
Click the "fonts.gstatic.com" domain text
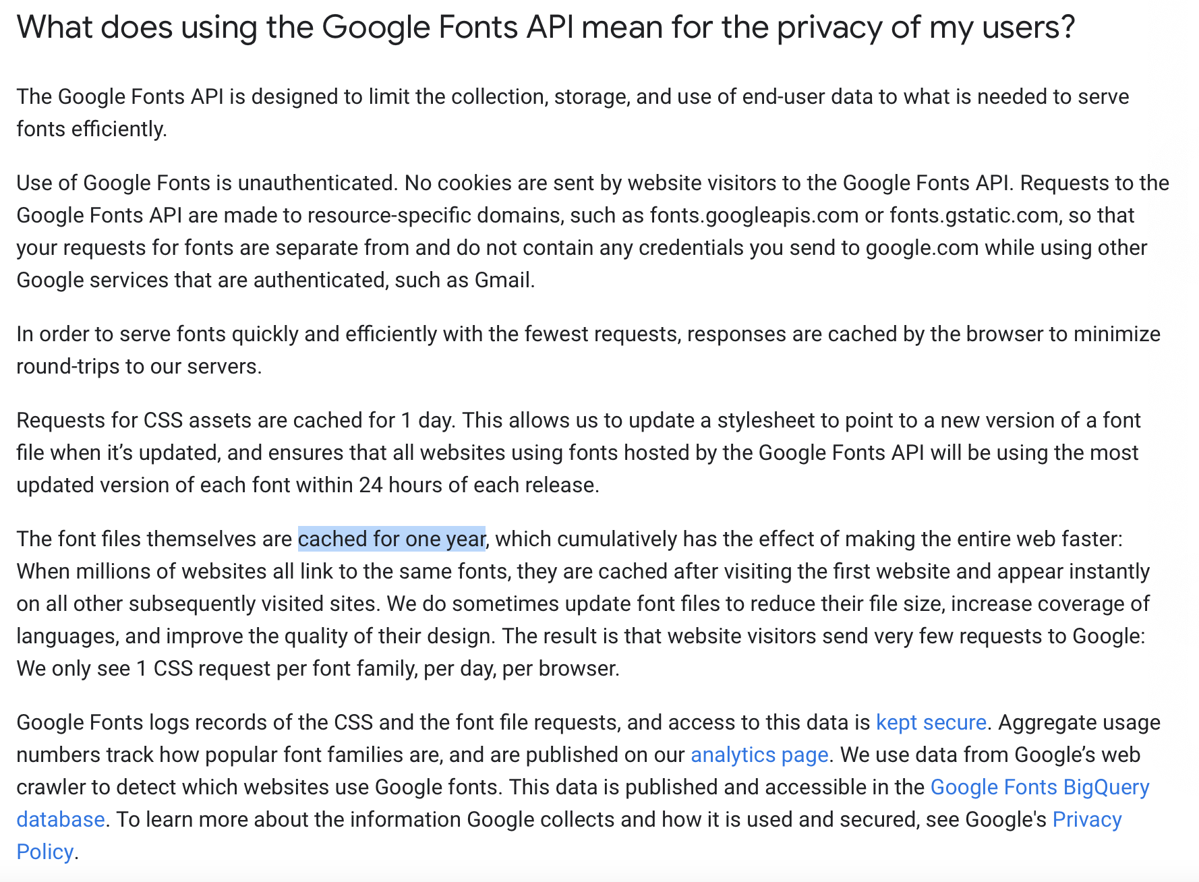tap(973, 215)
